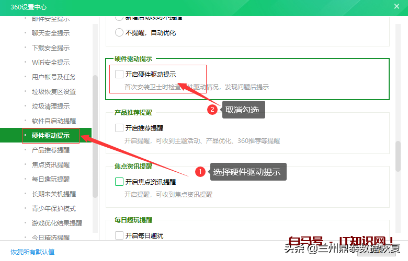408x261 pixels.
Task: Open 垃圾恢复区设置 in the sidebar
Action: click(x=54, y=92)
